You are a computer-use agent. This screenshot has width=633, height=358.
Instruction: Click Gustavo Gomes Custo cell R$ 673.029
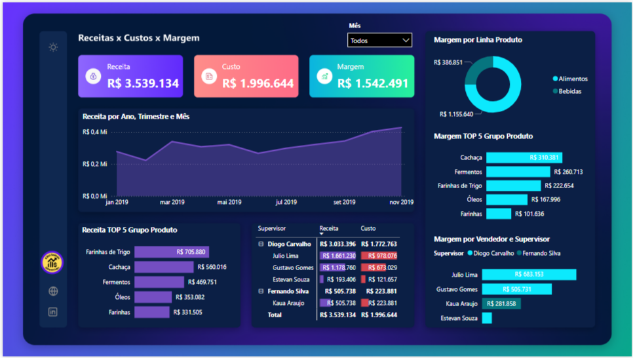click(x=379, y=268)
